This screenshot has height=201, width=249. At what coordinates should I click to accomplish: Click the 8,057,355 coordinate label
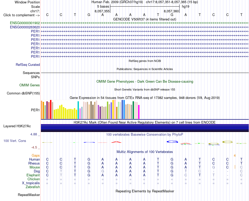[102, 11]
